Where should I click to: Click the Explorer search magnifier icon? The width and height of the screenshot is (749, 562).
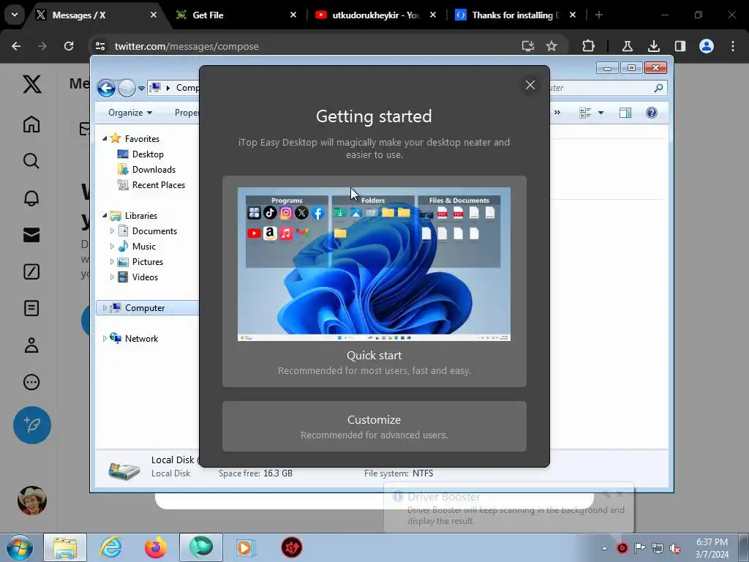[658, 88]
